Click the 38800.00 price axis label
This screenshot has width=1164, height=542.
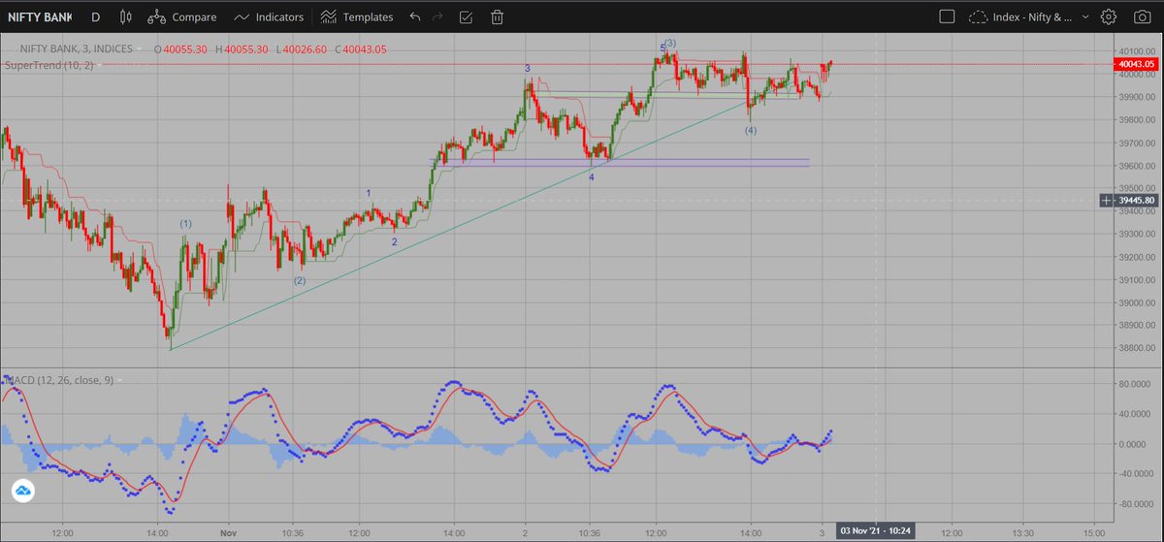point(1135,348)
